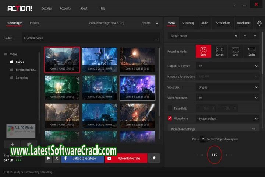This screenshot has height=177, width=265.
Task: Delete selected recording with X icon
Action: click(56, 158)
